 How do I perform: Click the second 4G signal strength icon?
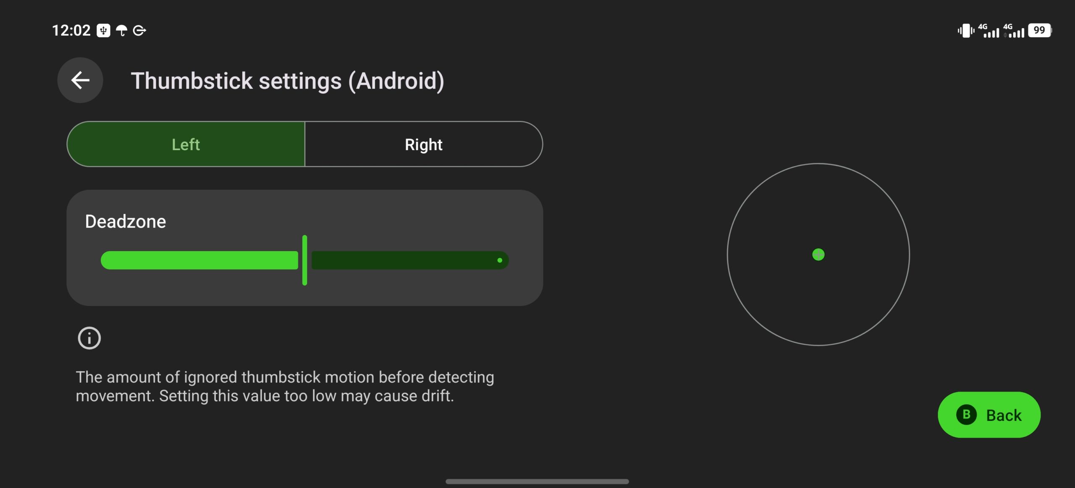pyautogui.click(x=1014, y=31)
